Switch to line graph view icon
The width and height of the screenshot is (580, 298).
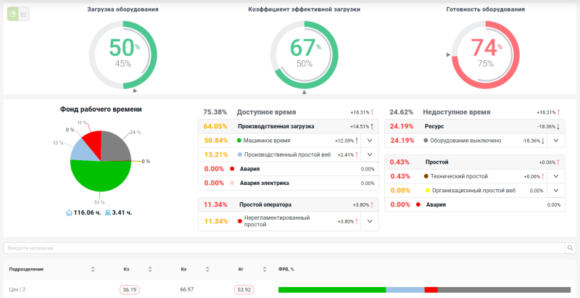(x=24, y=14)
